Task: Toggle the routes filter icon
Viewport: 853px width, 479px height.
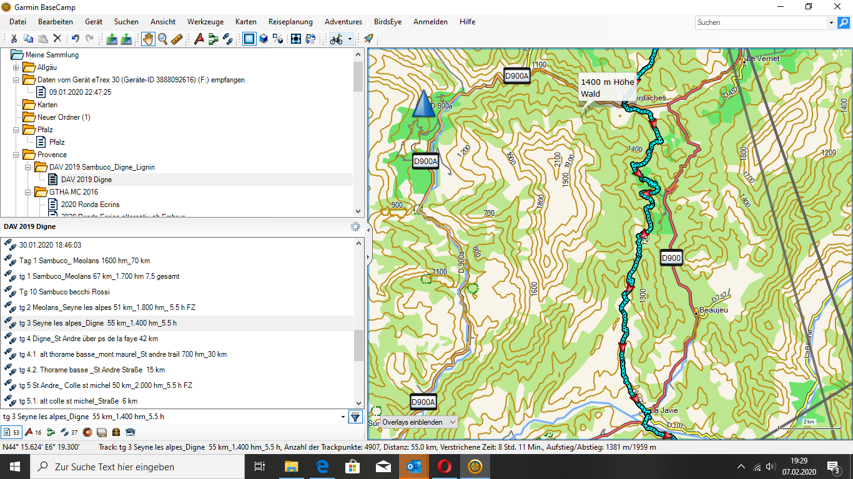Action: tap(51, 432)
